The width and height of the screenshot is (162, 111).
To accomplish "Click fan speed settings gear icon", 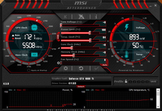I will pyautogui.click(x=58, y=63).
